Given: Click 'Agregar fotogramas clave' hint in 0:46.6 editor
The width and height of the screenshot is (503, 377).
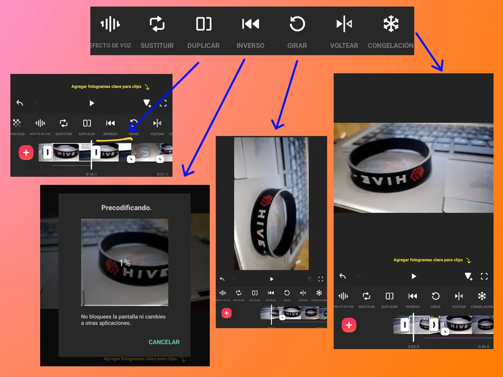Looking at the screenshot, I should coord(432,260).
